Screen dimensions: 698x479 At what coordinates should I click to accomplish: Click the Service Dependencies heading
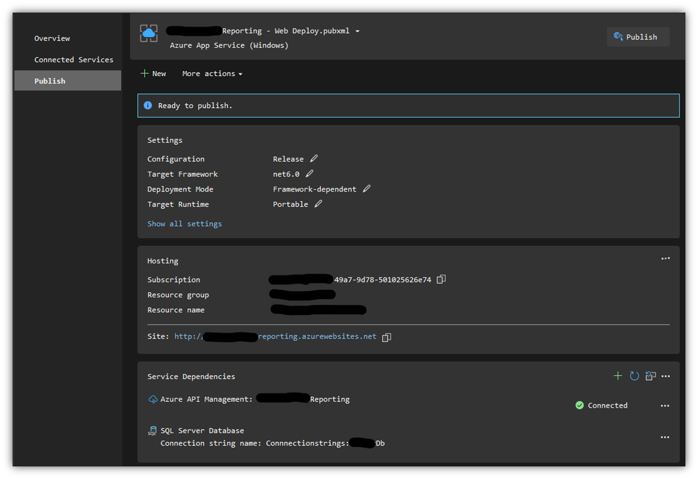(191, 377)
